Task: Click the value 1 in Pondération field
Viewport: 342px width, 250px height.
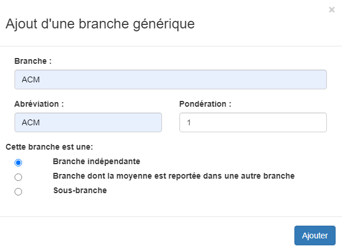Action: (189, 122)
